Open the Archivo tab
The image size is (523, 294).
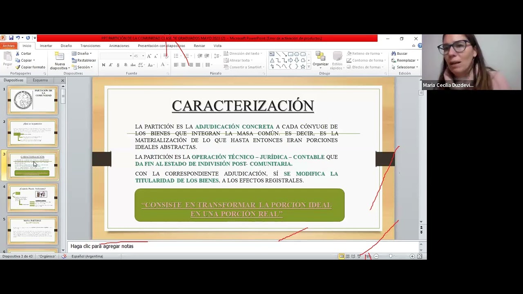pyautogui.click(x=8, y=46)
